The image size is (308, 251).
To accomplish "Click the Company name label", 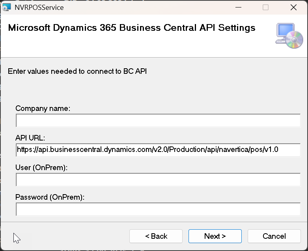I will pyautogui.click(x=43, y=108).
